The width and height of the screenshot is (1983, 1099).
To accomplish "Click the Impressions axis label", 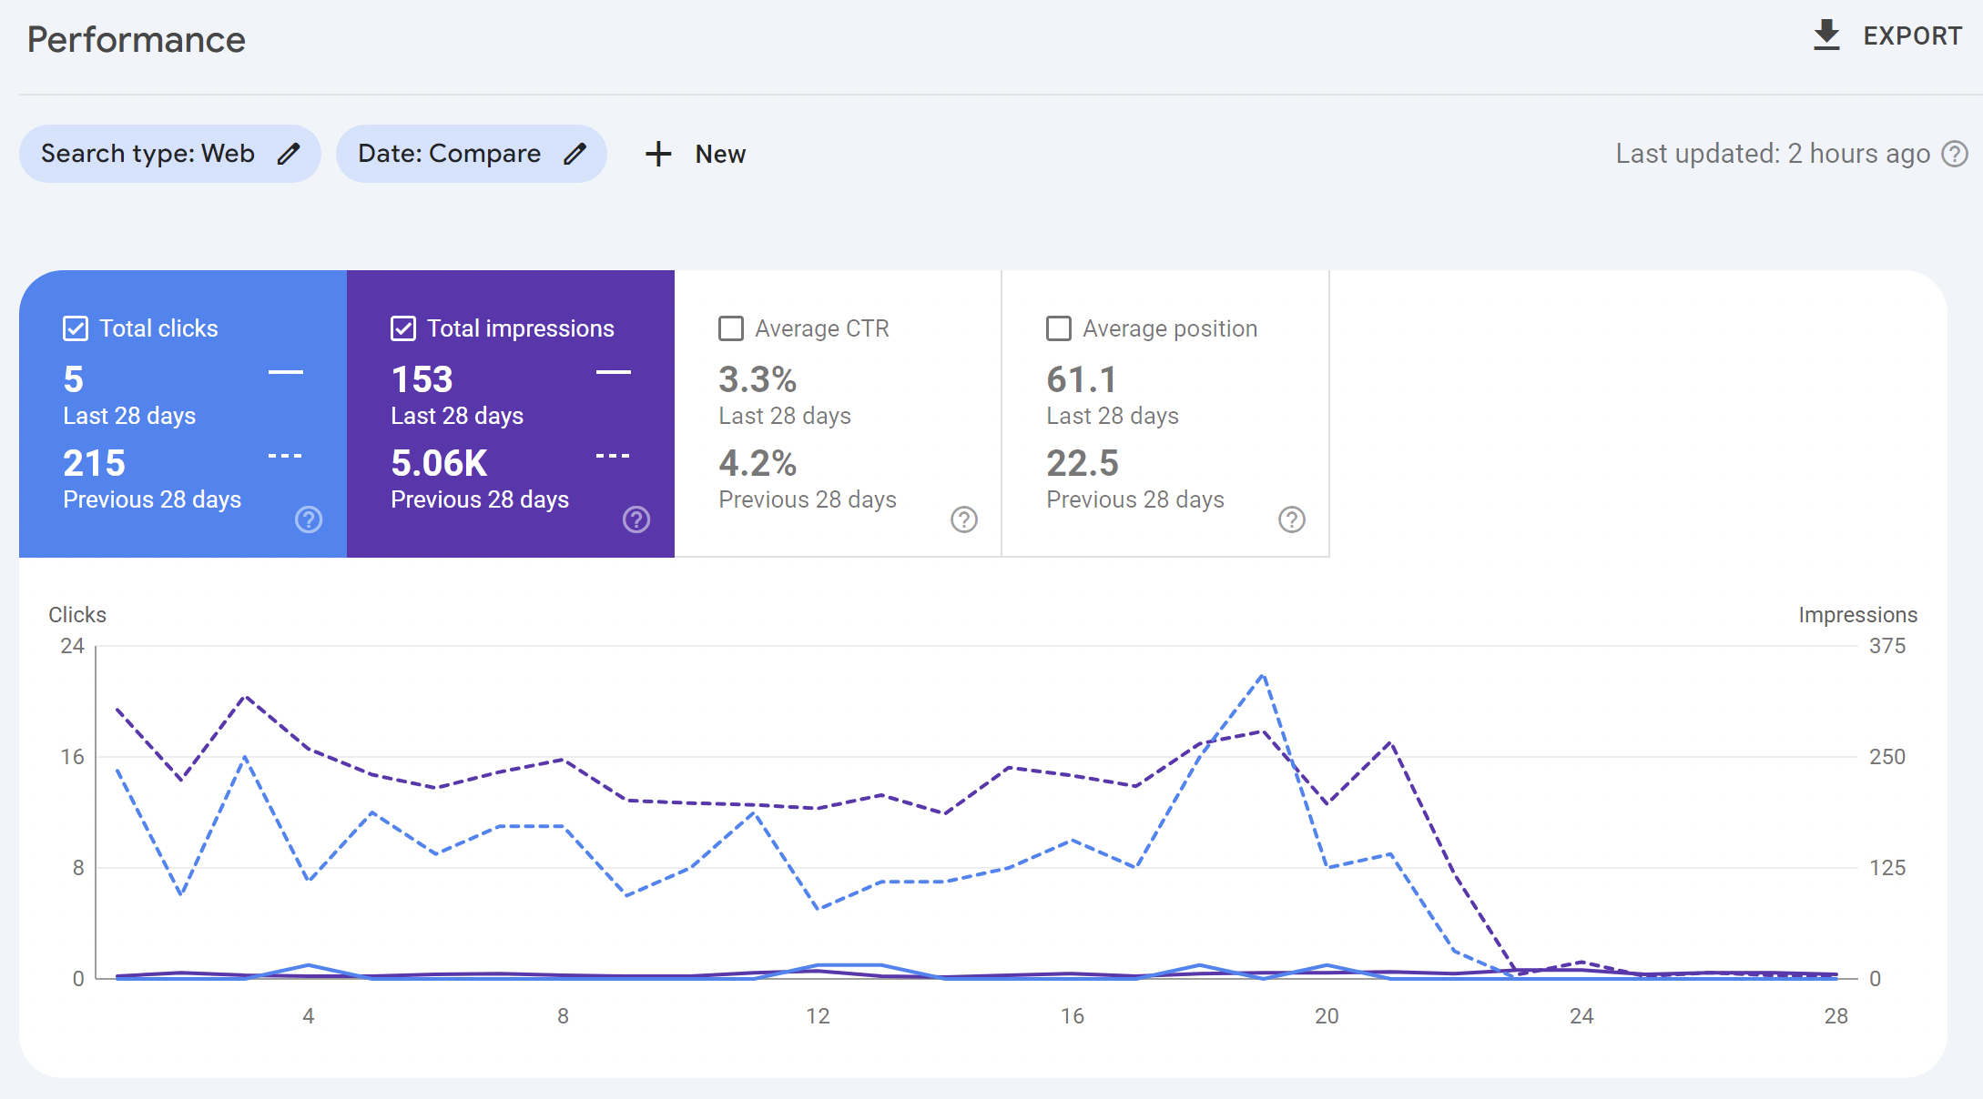I will tap(1858, 615).
